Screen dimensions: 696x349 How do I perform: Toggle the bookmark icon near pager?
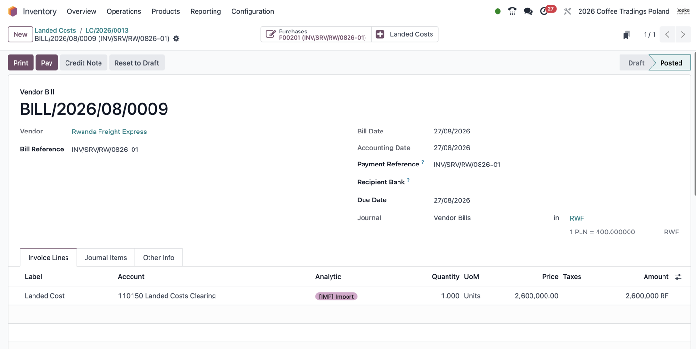(x=626, y=34)
